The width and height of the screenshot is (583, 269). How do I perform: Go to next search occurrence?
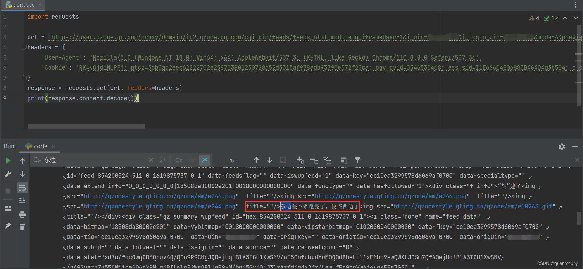(270, 160)
